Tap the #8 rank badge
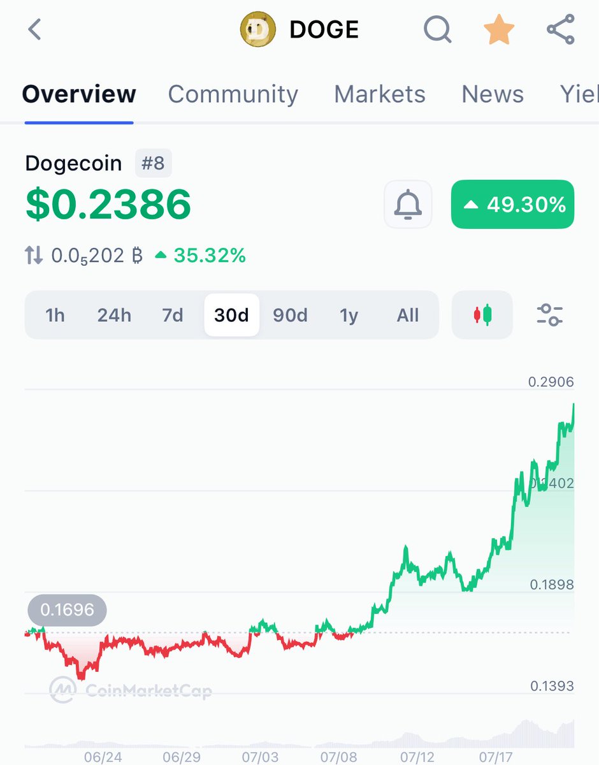Screen dimensions: 599x765 pyautogui.click(x=154, y=163)
